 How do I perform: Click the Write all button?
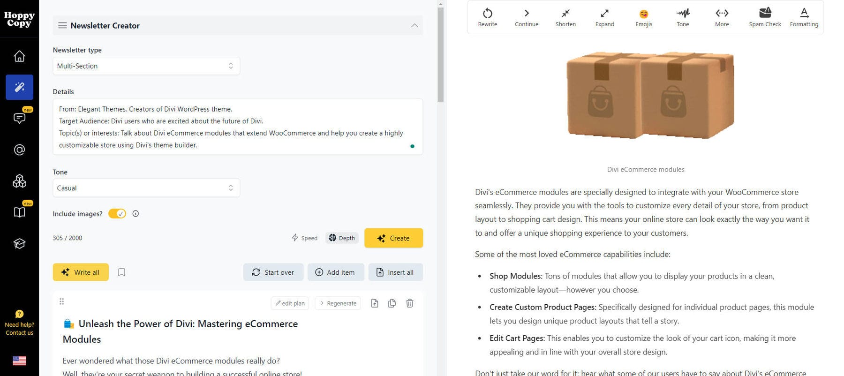[81, 272]
